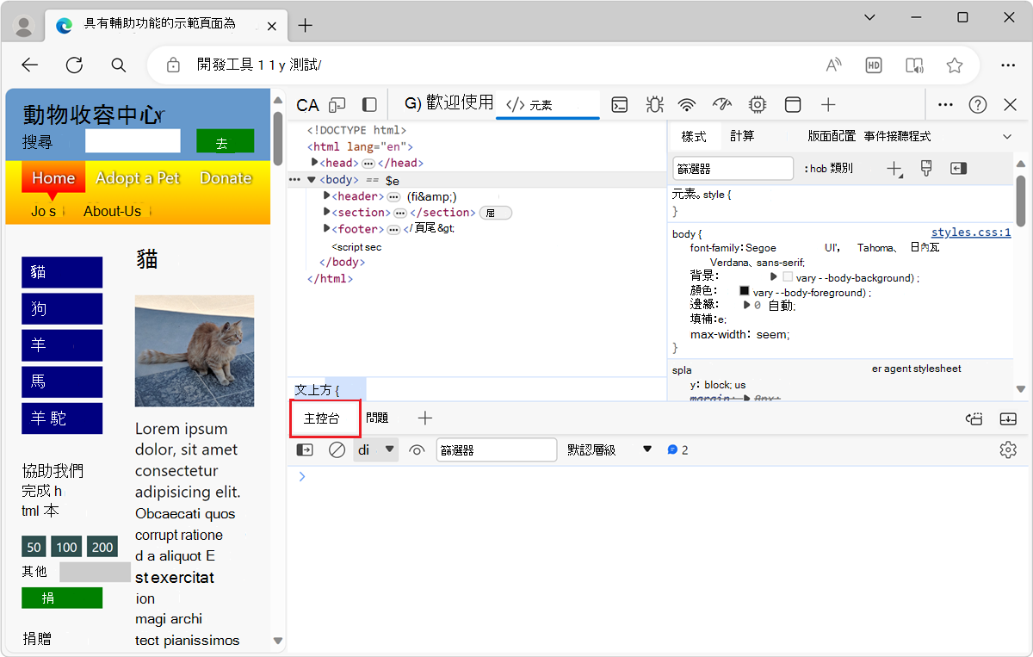Open the memory chip tool icon
The image size is (1033, 657).
pyautogui.click(x=757, y=104)
